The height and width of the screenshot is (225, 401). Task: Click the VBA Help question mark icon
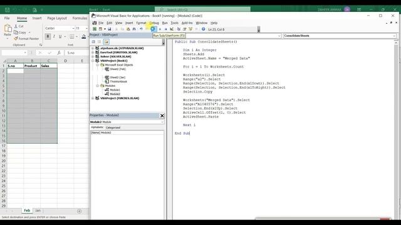pos(203,29)
